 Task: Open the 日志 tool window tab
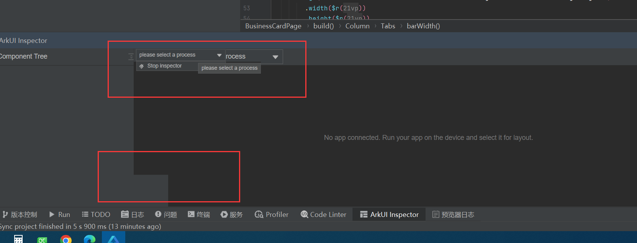133,215
